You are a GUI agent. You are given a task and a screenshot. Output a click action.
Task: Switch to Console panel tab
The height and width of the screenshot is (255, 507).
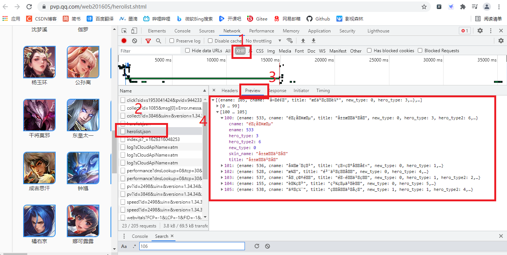click(183, 31)
